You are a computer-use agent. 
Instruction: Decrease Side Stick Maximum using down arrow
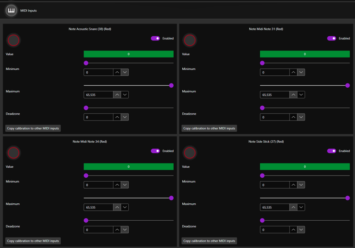click(x=301, y=207)
